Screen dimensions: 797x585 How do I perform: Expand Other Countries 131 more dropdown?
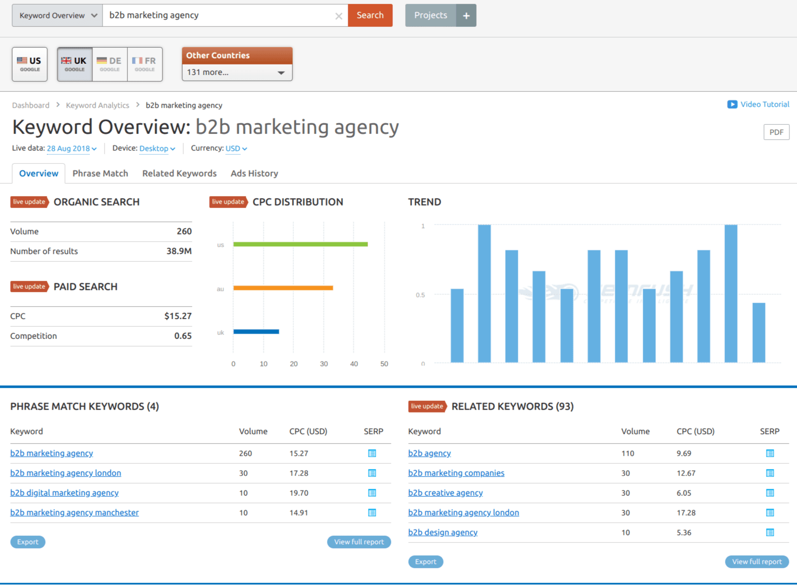coord(237,72)
